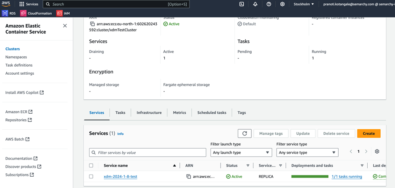395x188 pixels.
Task: Open the Services grid menu
Action: coord(29,4)
